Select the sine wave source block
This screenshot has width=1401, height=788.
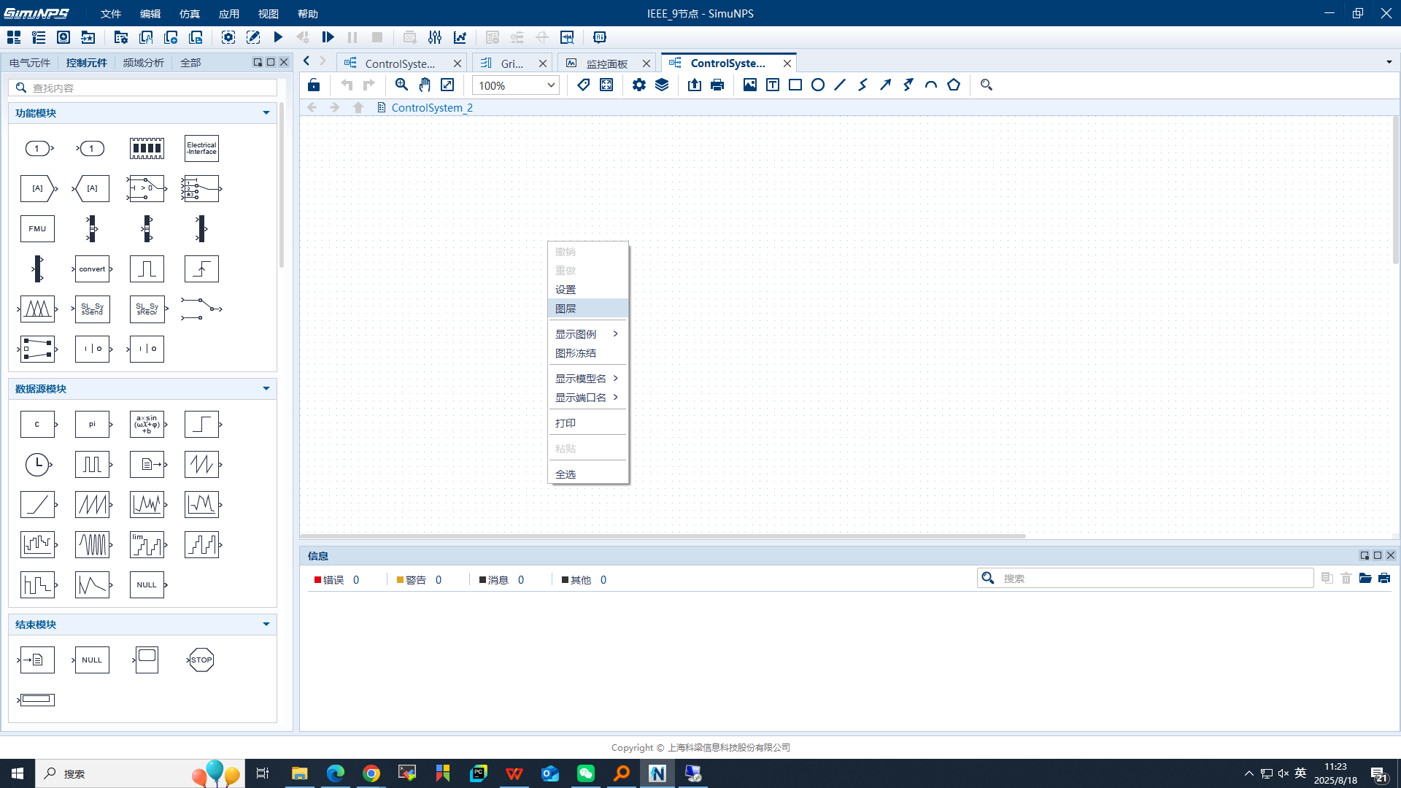point(147,424)
